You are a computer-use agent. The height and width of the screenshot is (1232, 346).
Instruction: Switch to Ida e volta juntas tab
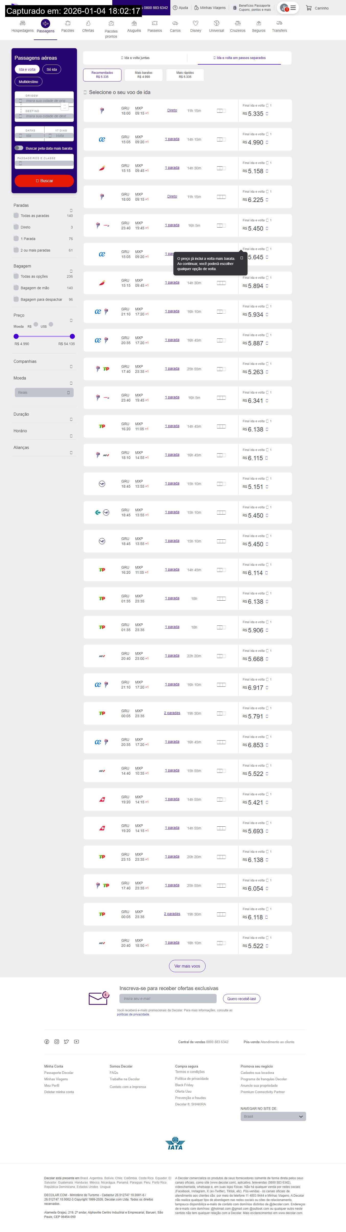click(135, 58)
